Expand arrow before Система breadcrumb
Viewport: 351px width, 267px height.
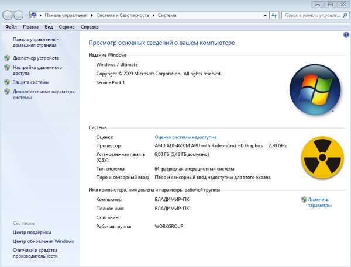pos(153,15)
